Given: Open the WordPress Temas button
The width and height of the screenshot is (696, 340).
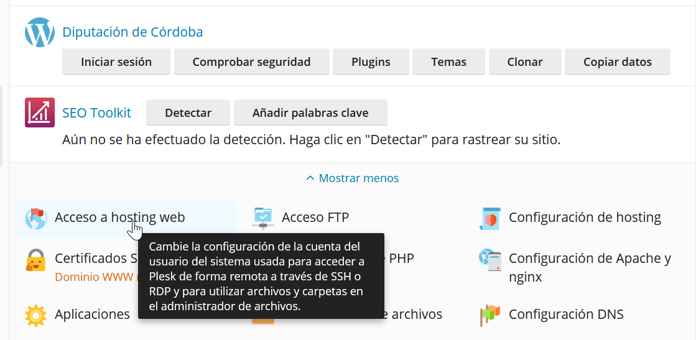Looking at the screenshot, I should pos(448,62).
